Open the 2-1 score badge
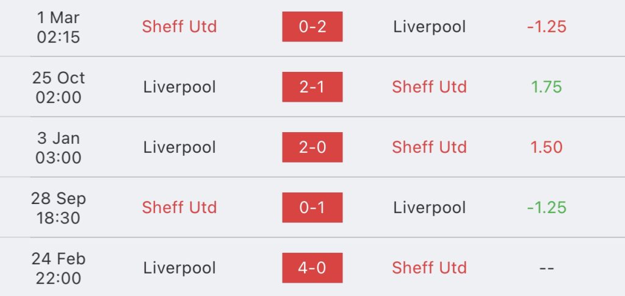625x296 pixels. point(312,86)
